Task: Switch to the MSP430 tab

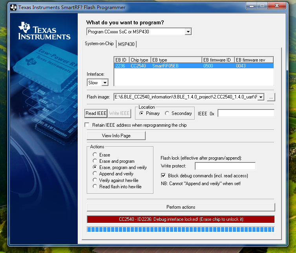Action: point(126,44)
